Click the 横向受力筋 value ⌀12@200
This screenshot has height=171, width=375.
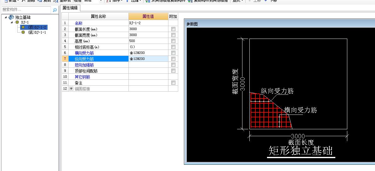[x=148, y=53]
